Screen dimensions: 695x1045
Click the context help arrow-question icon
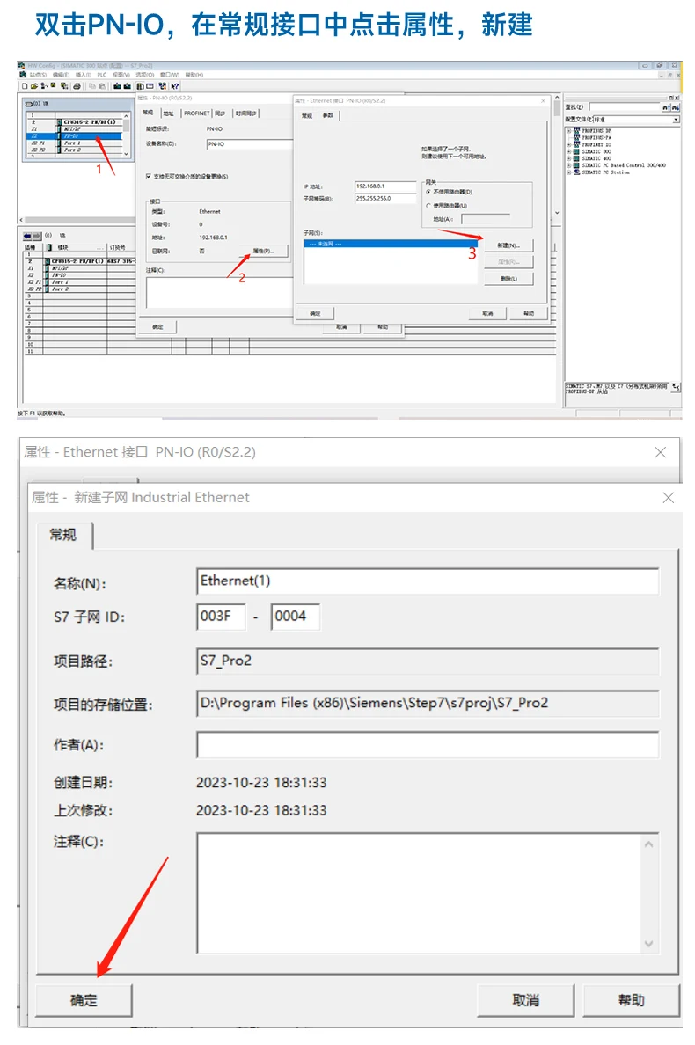coord(174,85)
